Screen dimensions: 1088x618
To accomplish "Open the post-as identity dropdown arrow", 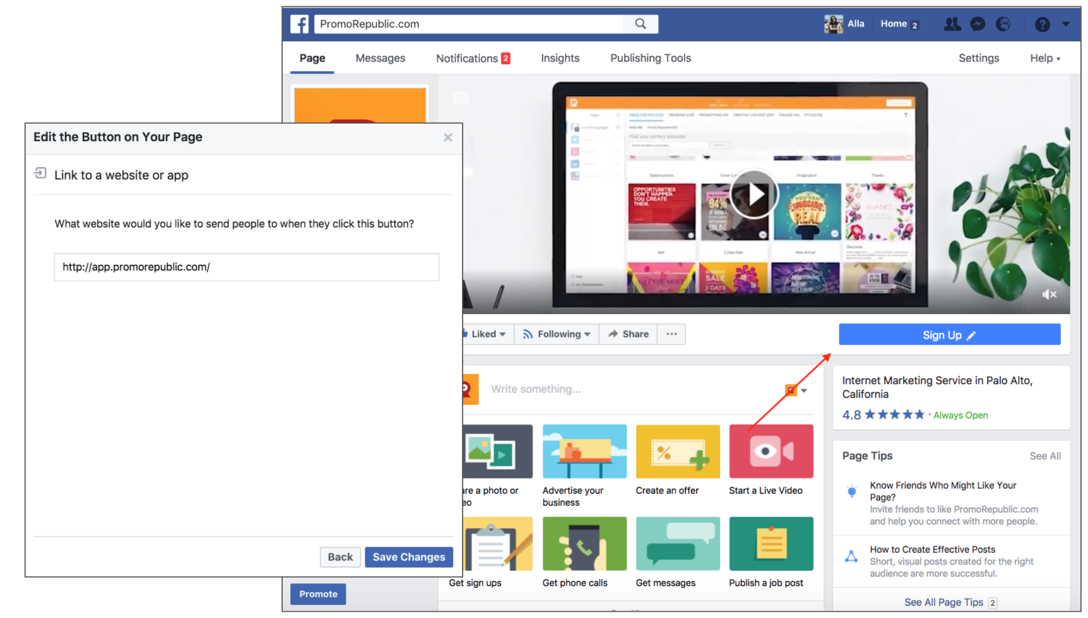I will [x=804, y=391].
